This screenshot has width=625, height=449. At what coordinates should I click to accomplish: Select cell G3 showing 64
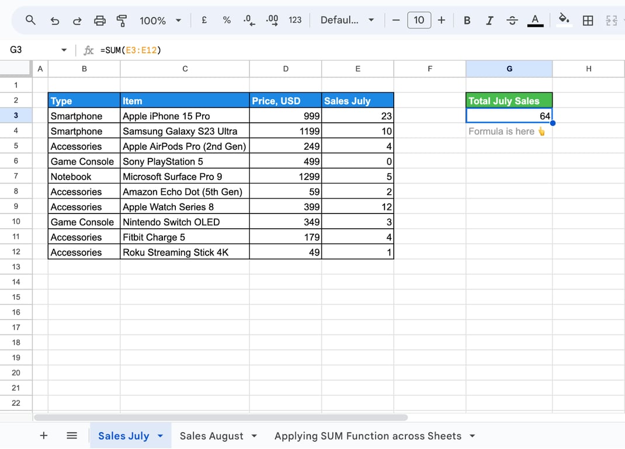(509, 116)
